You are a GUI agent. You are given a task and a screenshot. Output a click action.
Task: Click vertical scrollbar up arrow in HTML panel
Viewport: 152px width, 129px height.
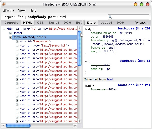[x=79, y=28]
